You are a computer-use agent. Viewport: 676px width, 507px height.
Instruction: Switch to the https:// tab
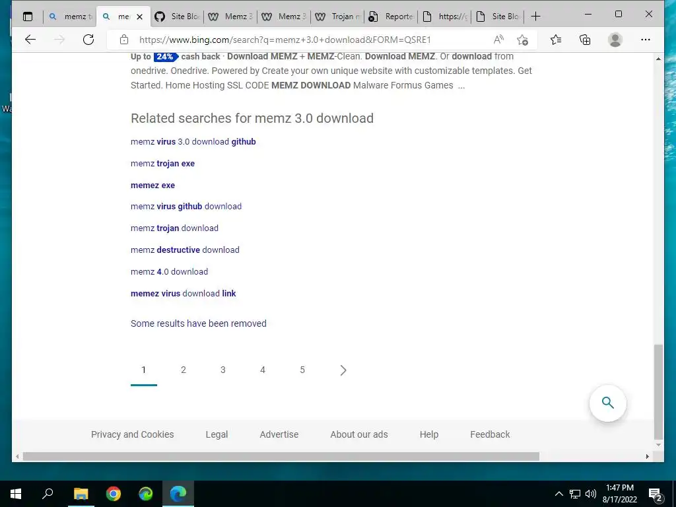pos(444,17)
